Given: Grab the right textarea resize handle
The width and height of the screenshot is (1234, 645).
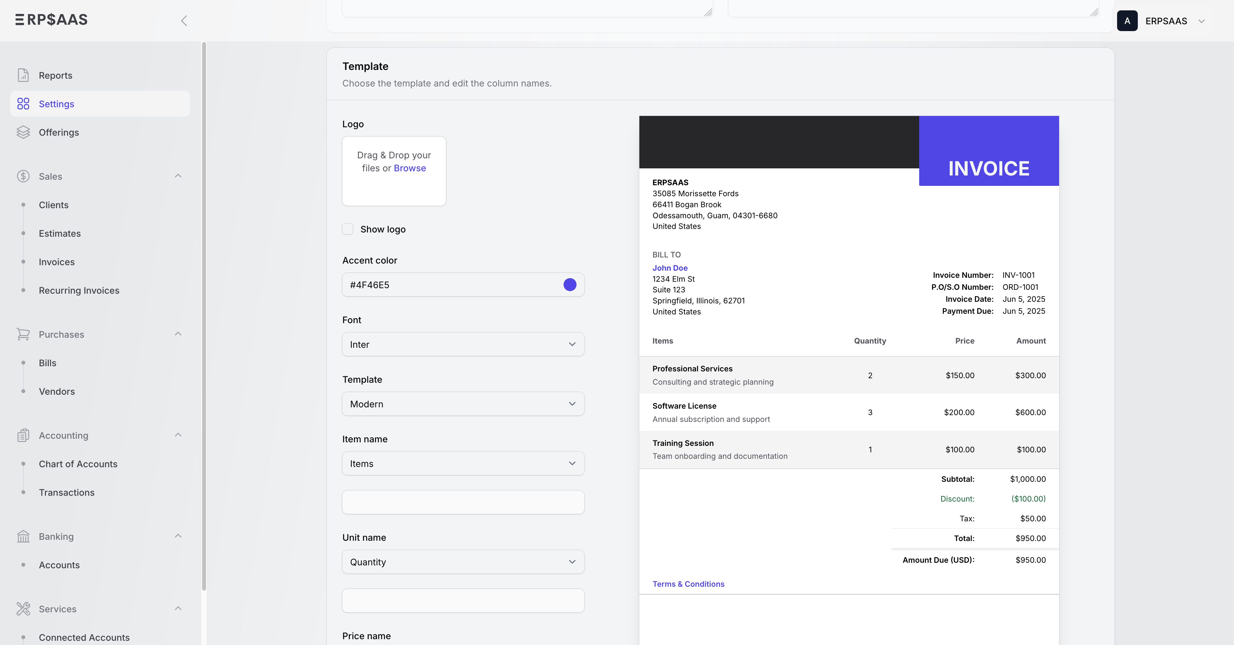Looking at the screenshot, I should 1094,12.
